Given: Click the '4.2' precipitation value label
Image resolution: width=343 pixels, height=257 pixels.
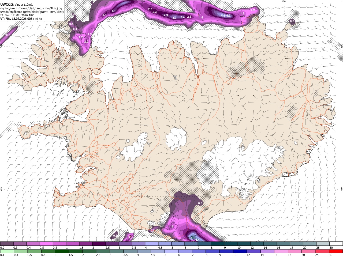Looking at the screenshot, I should coord(229,16).
